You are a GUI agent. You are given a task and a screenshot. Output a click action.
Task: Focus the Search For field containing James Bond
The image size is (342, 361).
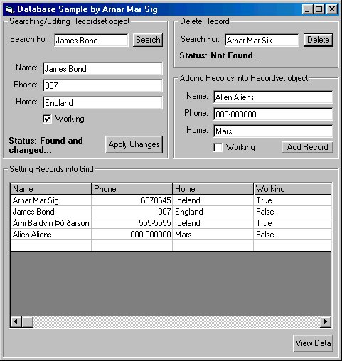pos(91,41)
